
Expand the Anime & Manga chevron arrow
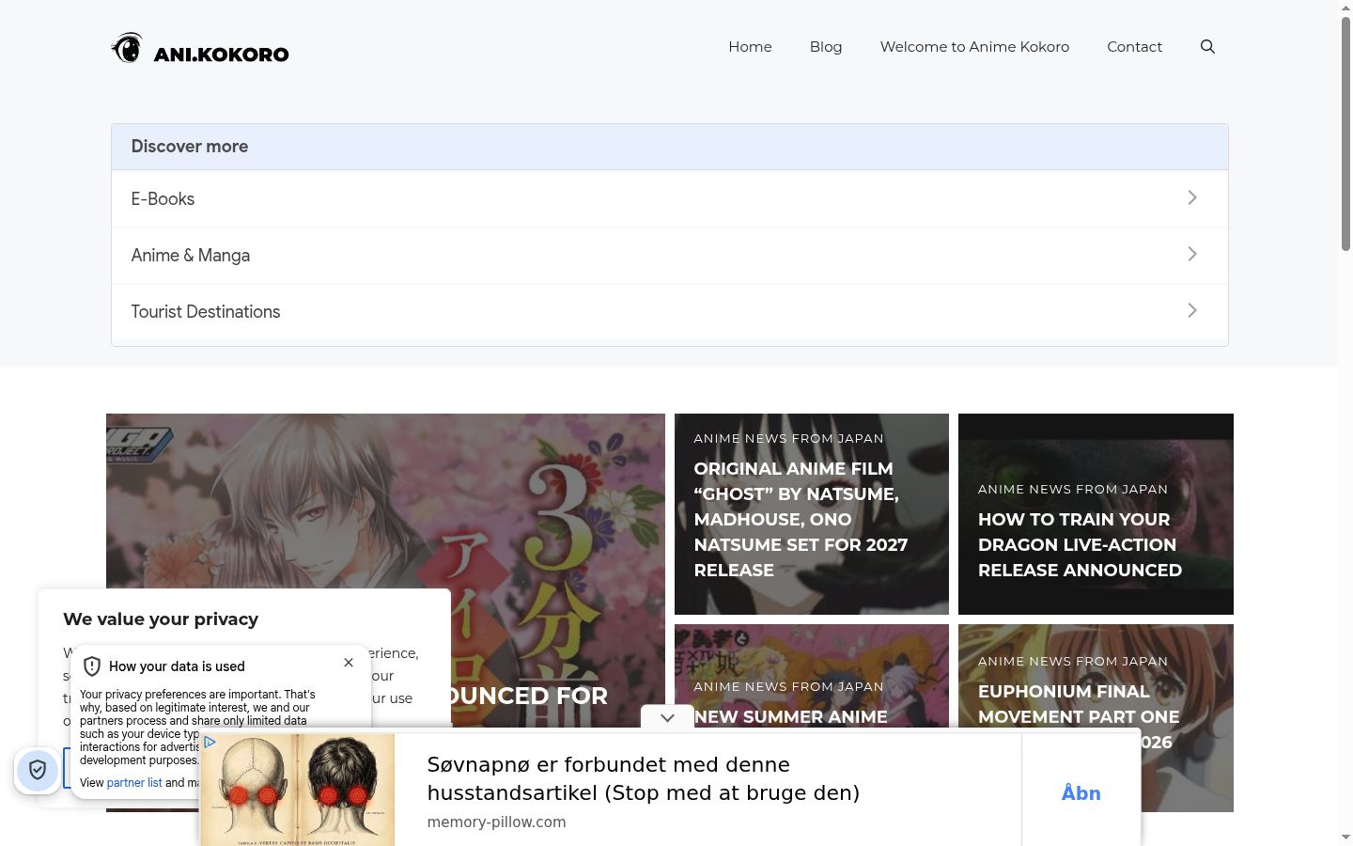(1192, 254)
